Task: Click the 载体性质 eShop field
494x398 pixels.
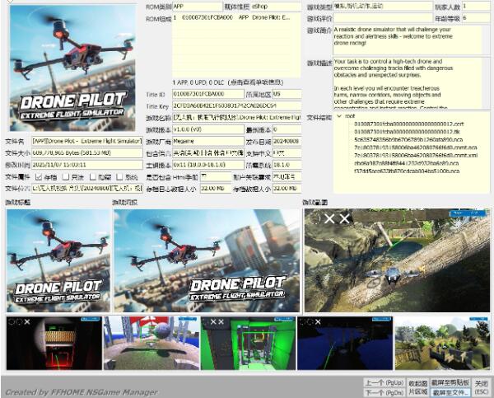Action: coord(276,6)
